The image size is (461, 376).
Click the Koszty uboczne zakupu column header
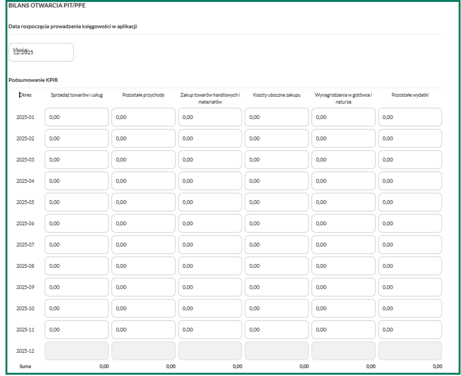coord(277,95)
